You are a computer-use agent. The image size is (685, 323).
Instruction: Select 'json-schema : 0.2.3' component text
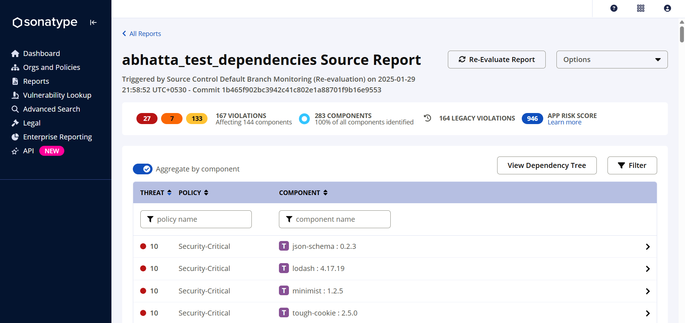pyautogui.click(x=324, y=246)
